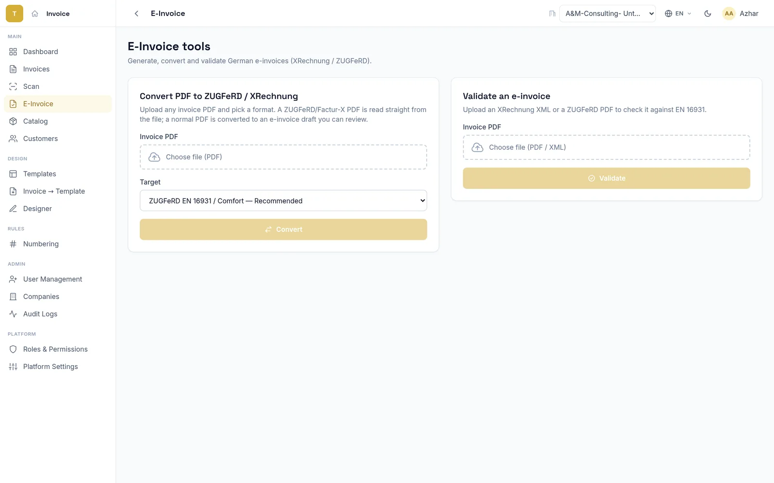The height and width of the screenshot is (483, 774).
Task: Open Catalog page
Action: coord(58,121)
